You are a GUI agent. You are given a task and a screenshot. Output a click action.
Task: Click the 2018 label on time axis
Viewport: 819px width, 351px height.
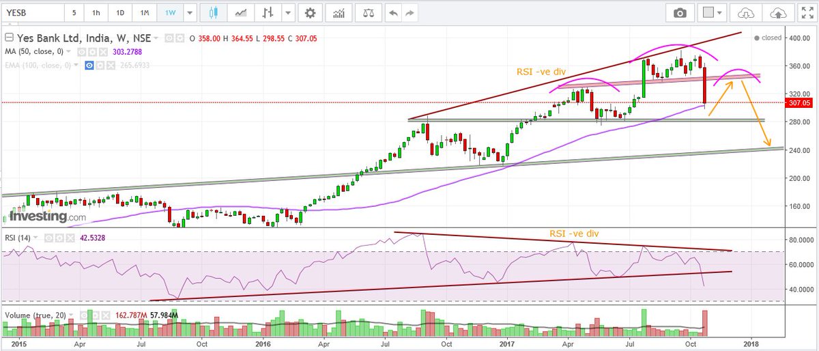(752, 343)
